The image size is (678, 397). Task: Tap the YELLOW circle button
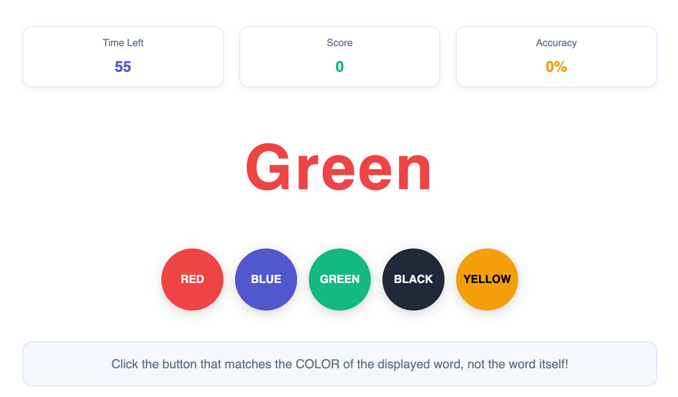487,279
